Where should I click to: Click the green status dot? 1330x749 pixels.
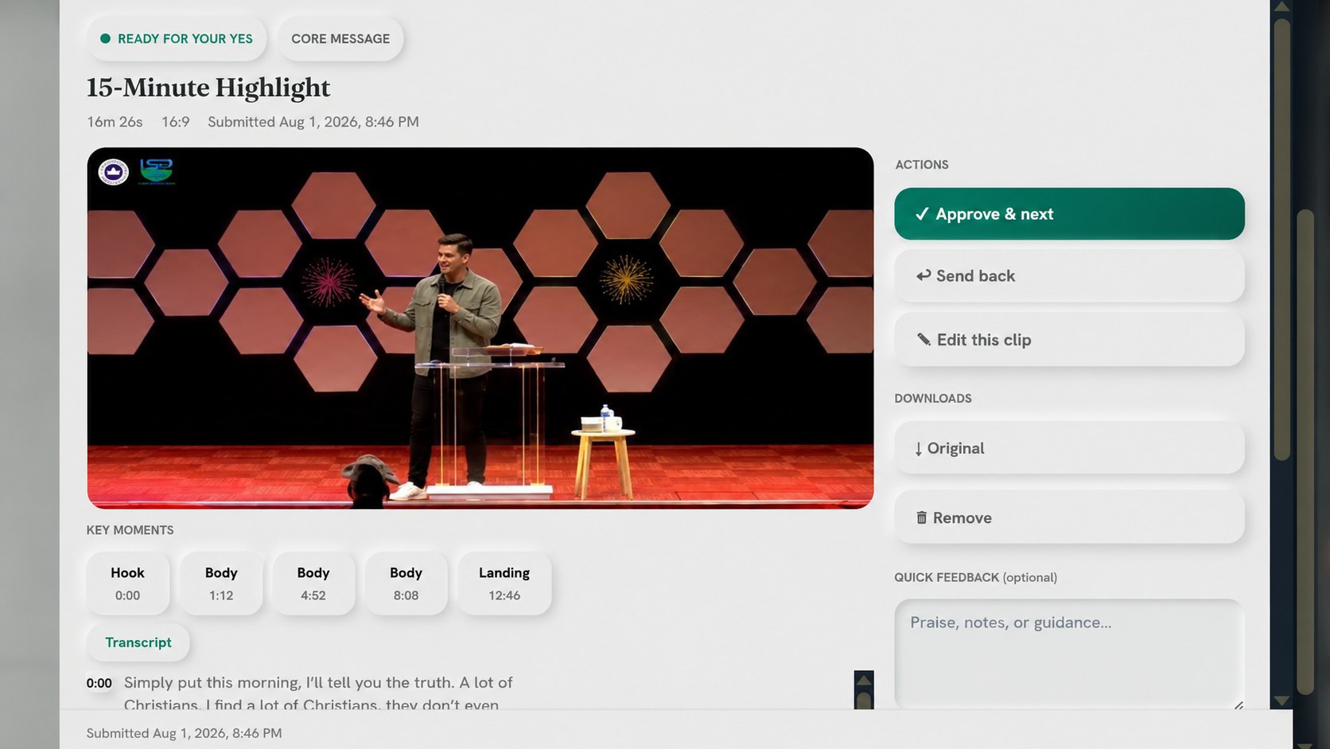tap(105, 38)
